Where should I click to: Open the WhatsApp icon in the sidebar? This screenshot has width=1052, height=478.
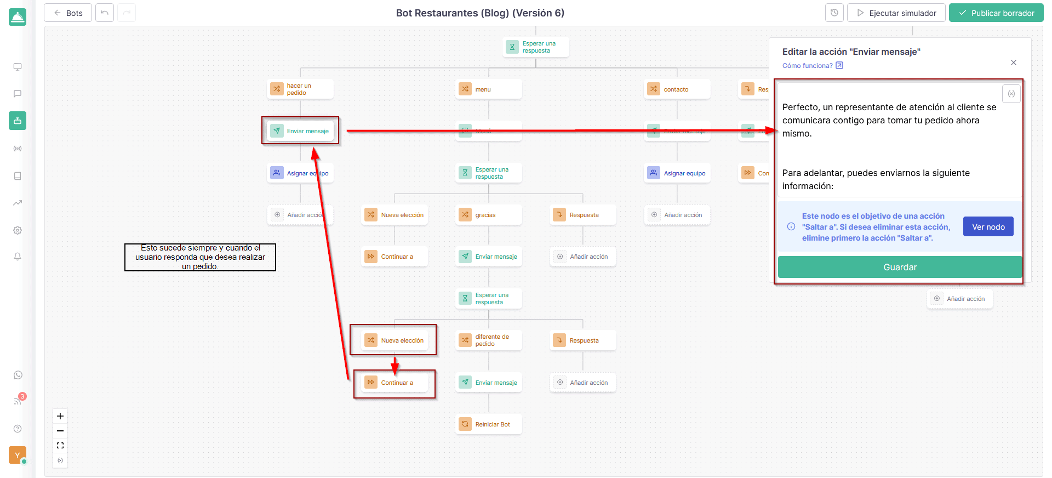pyautogui.click(x=18, y=375)
